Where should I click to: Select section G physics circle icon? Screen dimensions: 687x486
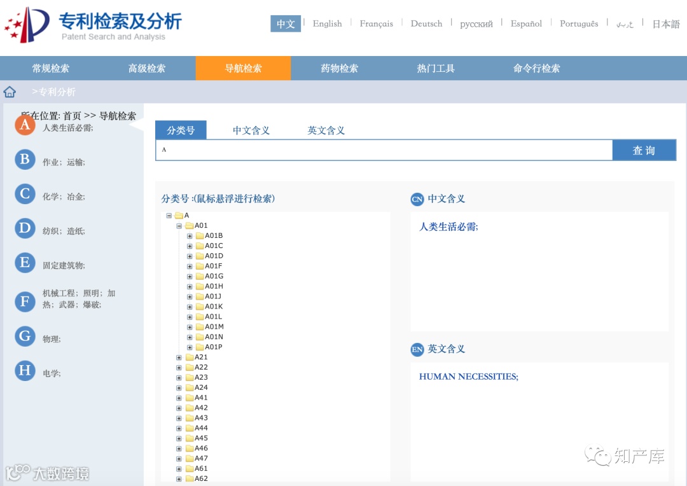point(25,336)
